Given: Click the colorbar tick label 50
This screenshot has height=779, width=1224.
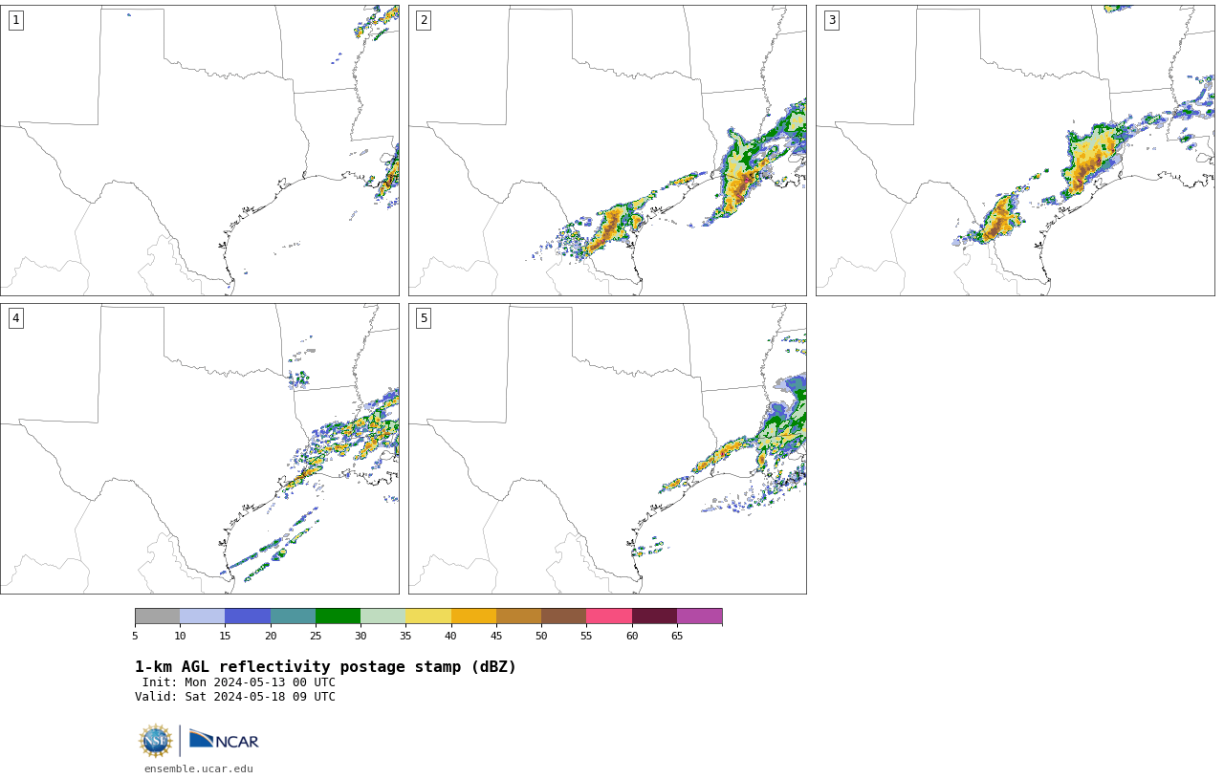Looking at the screenshot, I should click(541, 636).
